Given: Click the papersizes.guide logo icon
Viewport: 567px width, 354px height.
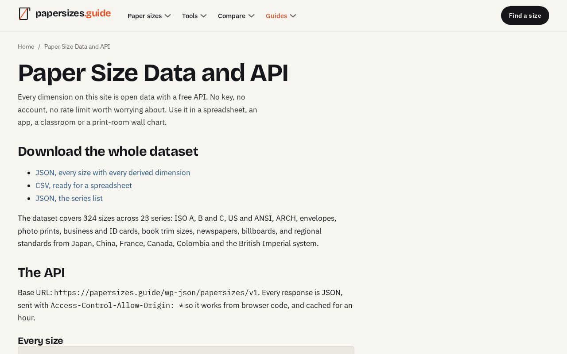Looking at the screenshot, I should (x=24, y=14).
